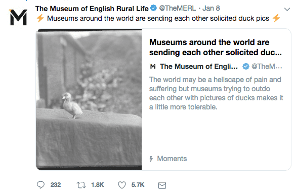Click the reply speech bubble icon
295x194 pixels.
(40, 185)
